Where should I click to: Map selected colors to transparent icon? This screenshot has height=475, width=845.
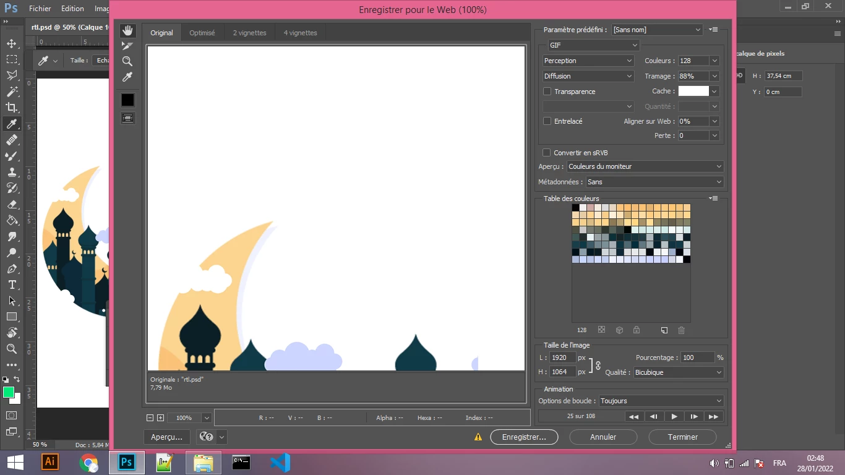[x=601, y=330]
